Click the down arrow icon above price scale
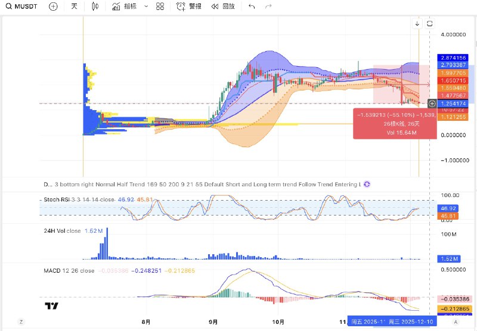This screenshot has width=477, height=331. coord(417,24)
